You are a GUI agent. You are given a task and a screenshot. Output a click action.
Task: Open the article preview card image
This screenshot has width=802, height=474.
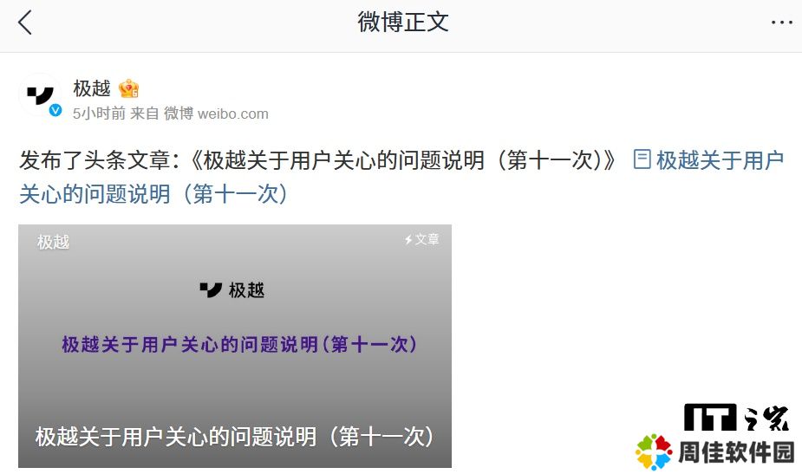point(235,346)
